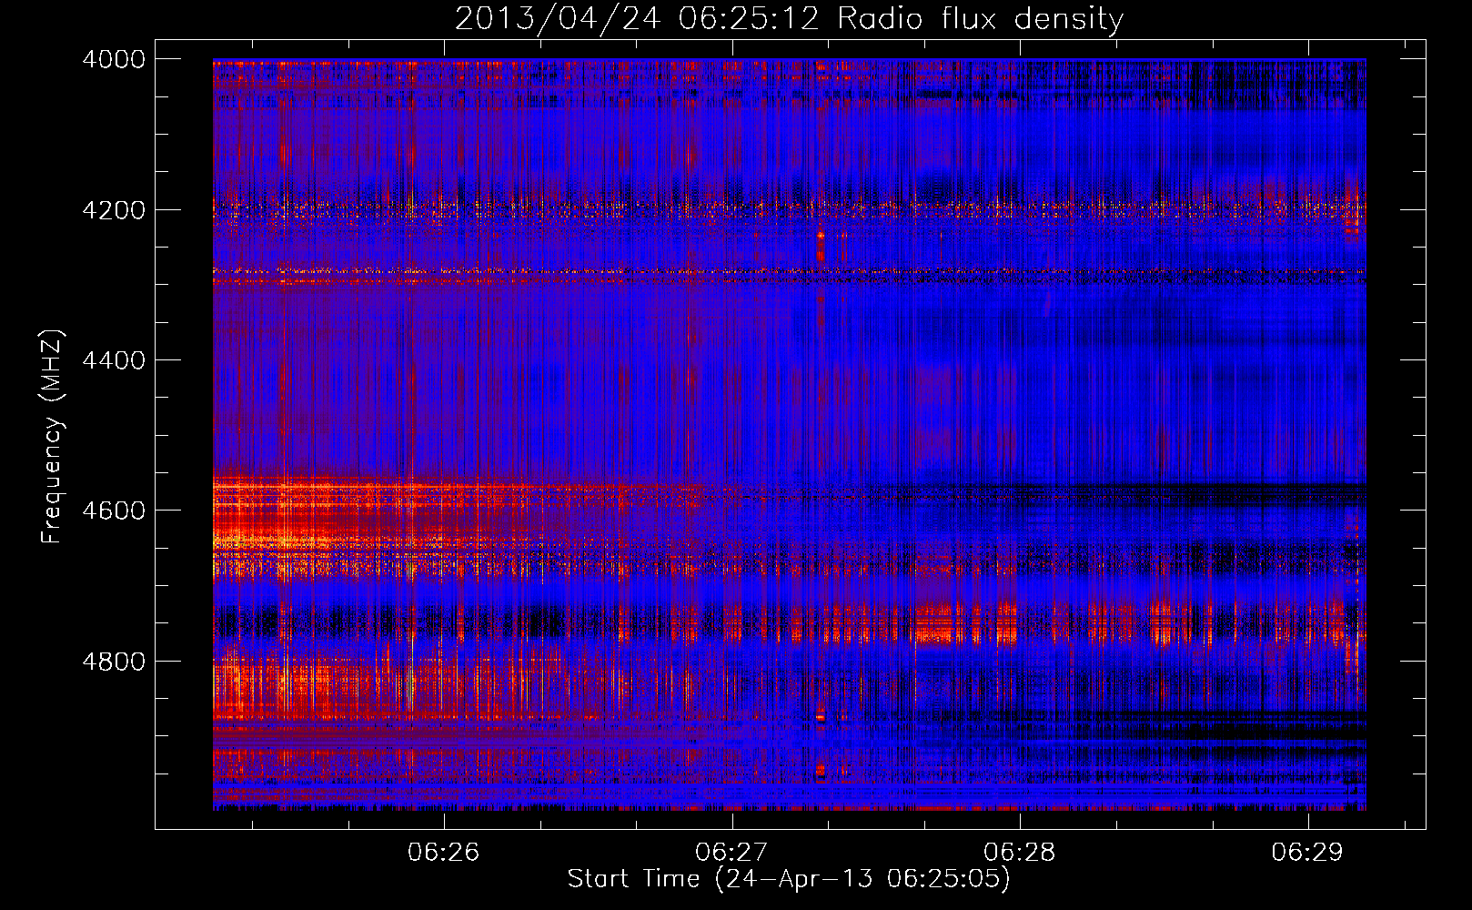Click the 06:29 time axis label

pos(1307,852)
